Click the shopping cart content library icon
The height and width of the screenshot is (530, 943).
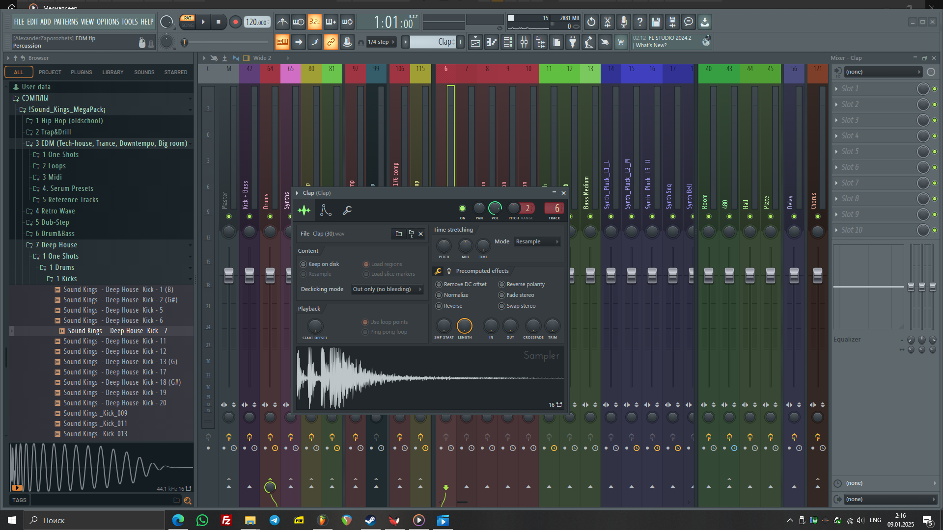coord(621,42)
